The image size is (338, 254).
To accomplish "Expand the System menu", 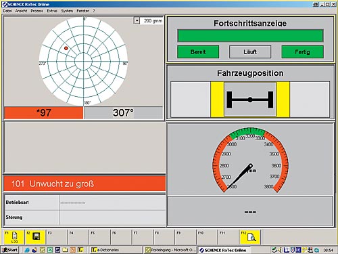I will tap(67, 11).
